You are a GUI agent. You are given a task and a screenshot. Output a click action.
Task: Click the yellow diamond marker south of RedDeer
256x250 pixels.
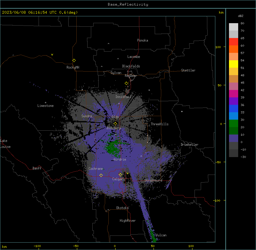click(126, 83)
